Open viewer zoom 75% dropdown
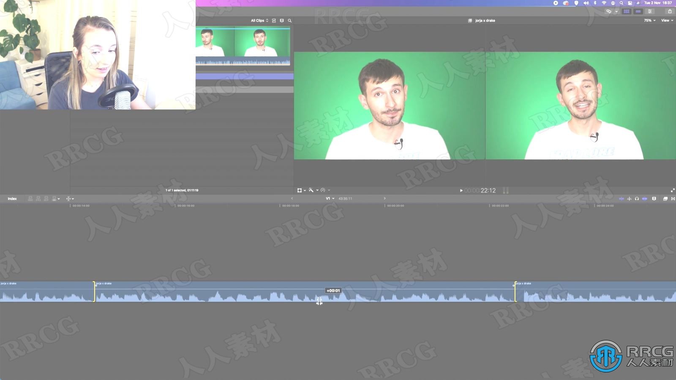The image size is (676, 380). click(649, 20)
